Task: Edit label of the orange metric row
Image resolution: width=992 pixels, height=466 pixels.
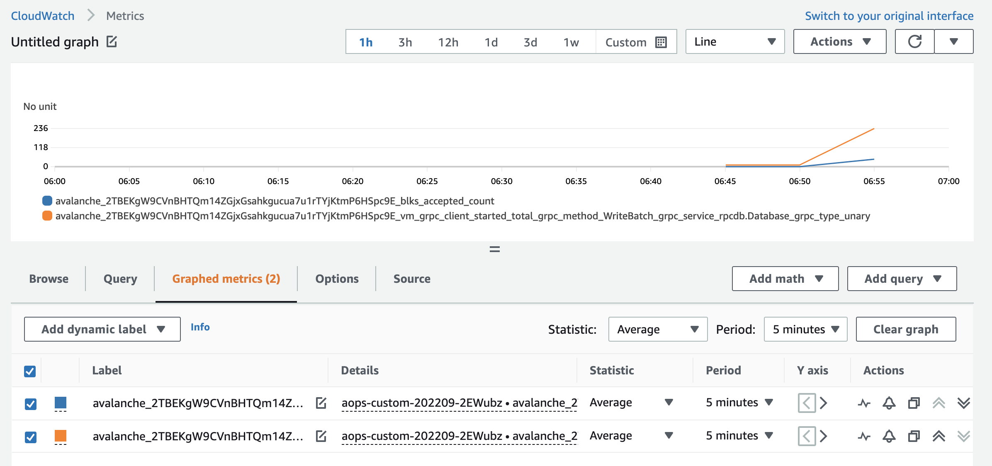Action: 321,436
